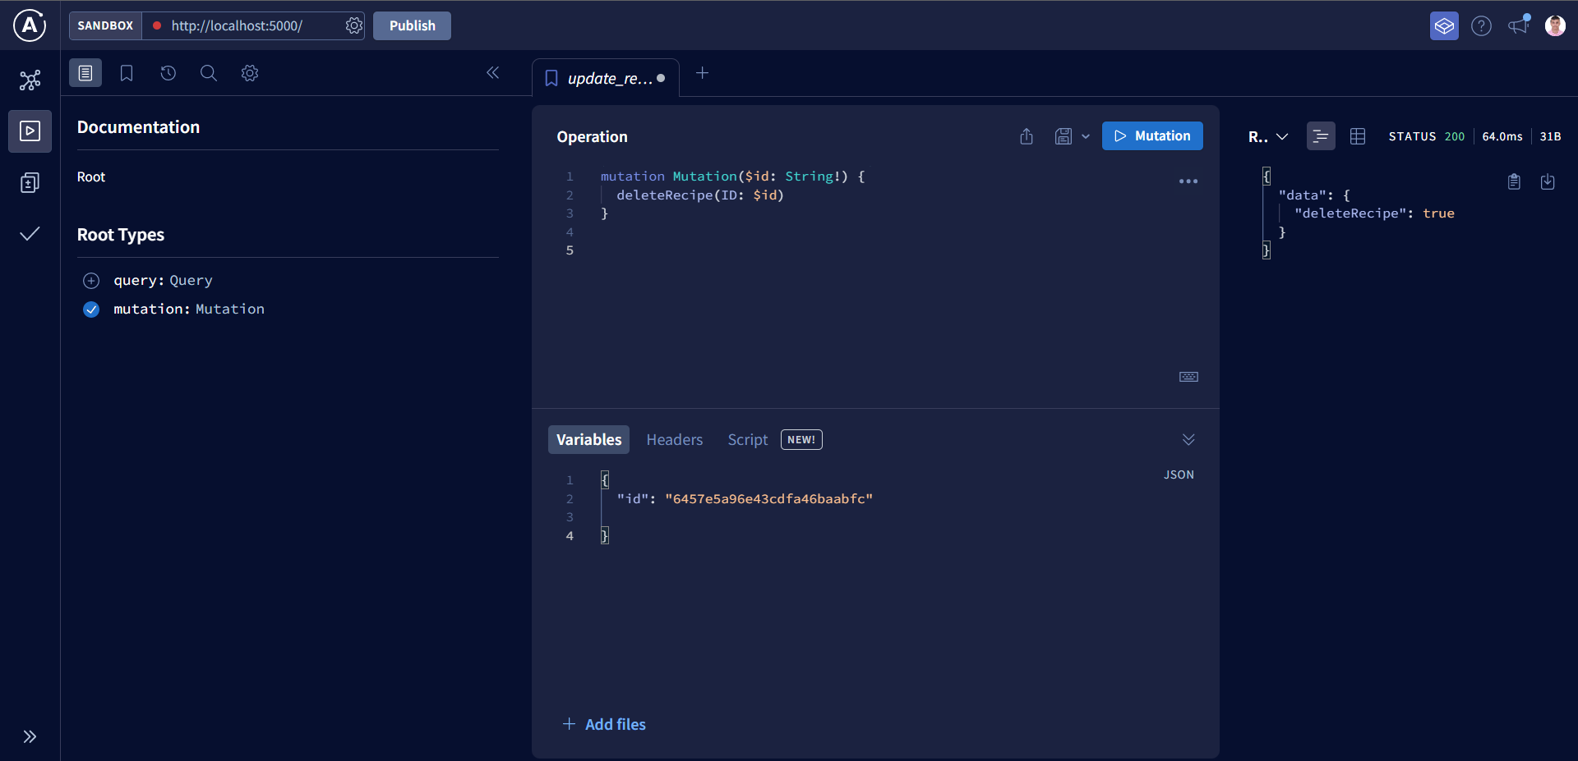Screen dimensions: 1578x761
Task: Open announcements megaphone icon
Action: 1519,25
